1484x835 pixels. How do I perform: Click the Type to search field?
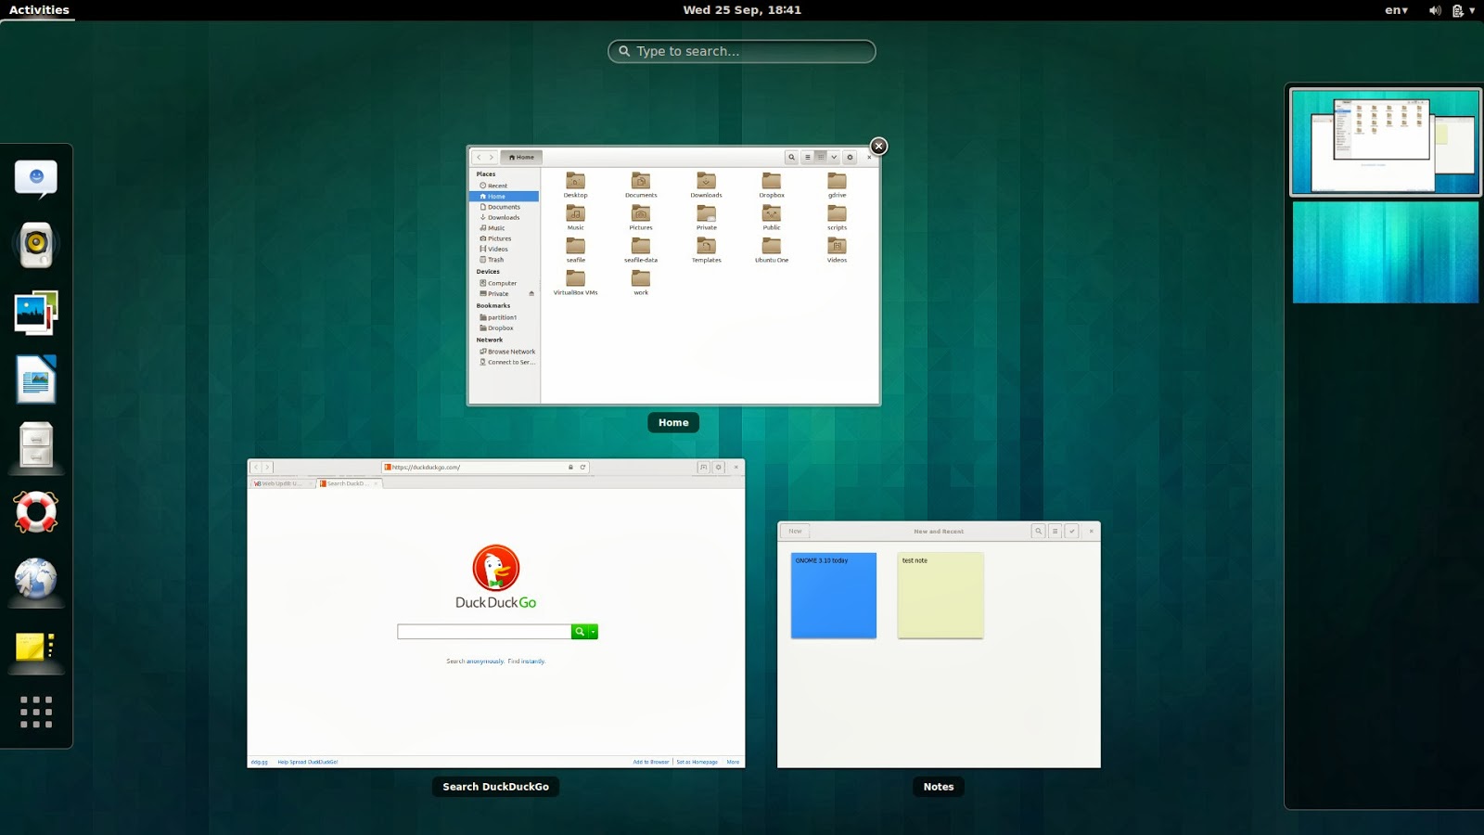(x=740, y=51)
